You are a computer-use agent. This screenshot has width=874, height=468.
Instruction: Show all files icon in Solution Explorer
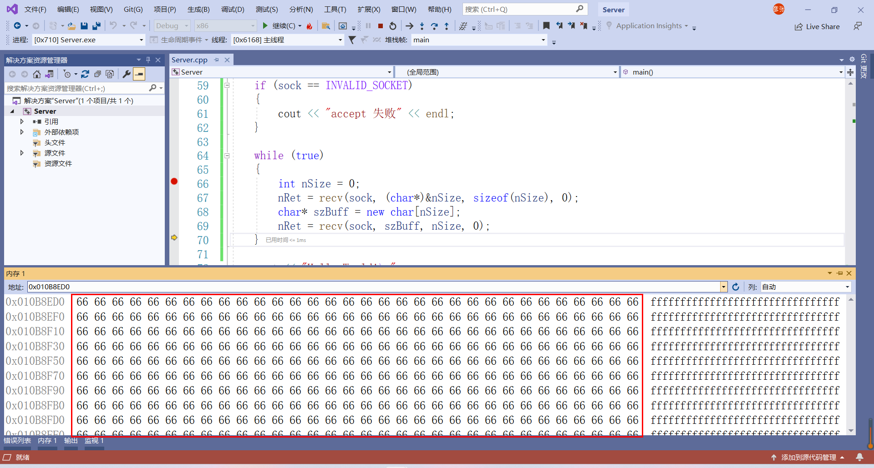pyautogui.click(x=110, y=74)
